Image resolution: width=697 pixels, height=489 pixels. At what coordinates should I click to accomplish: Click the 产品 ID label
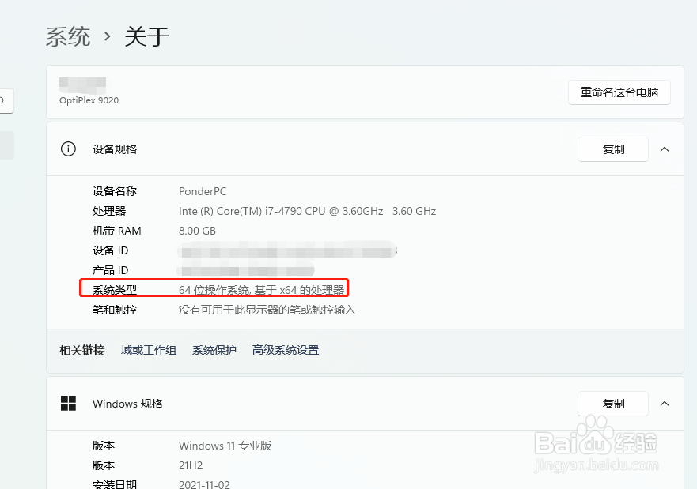[x=110, y=270]
